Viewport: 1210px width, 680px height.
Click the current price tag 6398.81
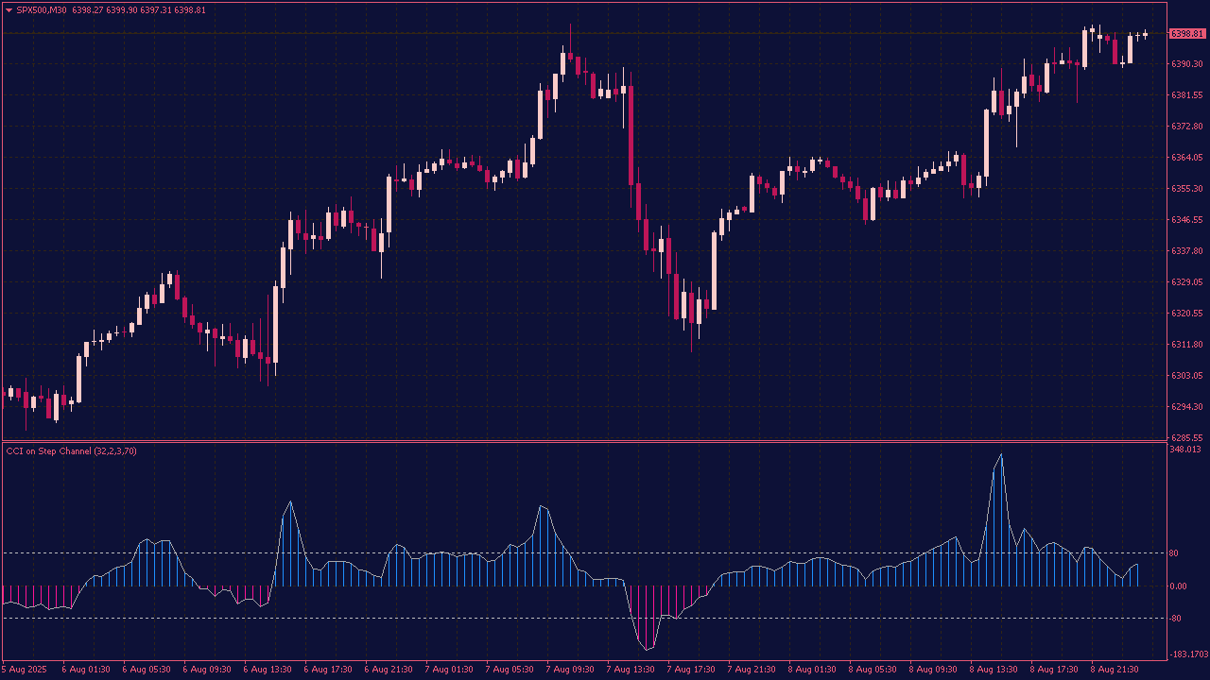click(x=1187, y=34)
